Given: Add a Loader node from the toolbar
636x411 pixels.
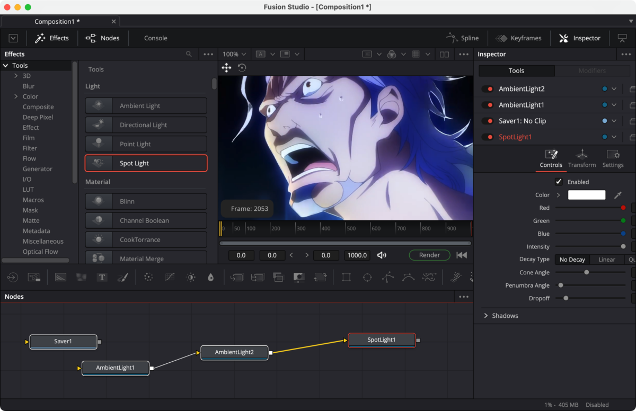Looking at the screenshot, I should [12, 277].
